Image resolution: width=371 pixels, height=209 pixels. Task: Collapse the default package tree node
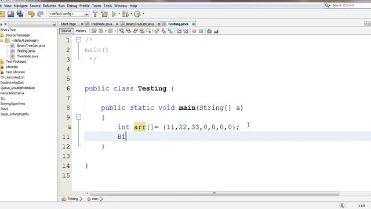point(2,41)
